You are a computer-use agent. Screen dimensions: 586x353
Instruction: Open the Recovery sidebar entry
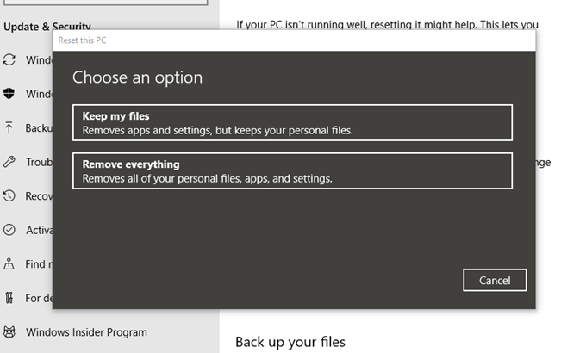(38, 195)
